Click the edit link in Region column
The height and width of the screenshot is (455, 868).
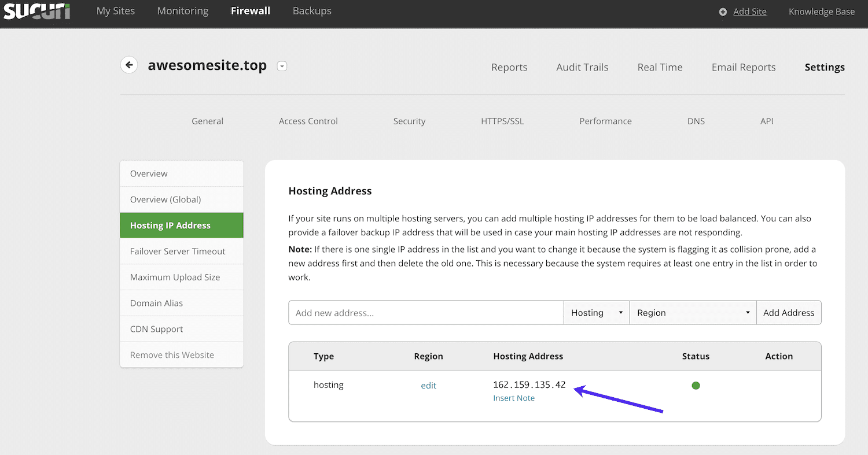point(429,385)
